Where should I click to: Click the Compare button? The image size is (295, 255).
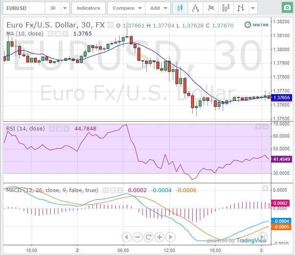[x=123, y=8]
